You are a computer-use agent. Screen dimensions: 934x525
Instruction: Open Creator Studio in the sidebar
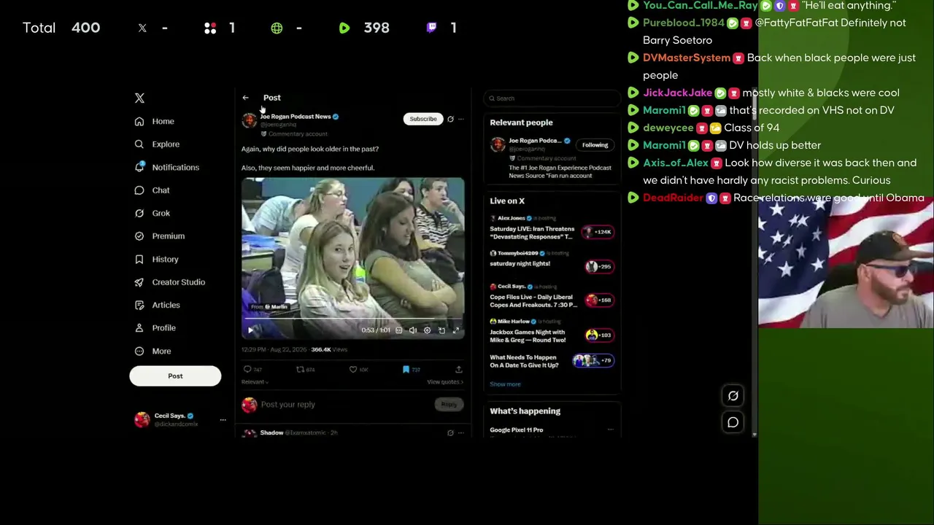coord(170,282)
